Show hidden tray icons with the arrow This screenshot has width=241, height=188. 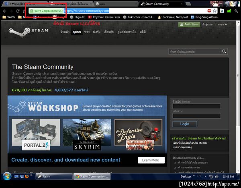coord(205,177)
